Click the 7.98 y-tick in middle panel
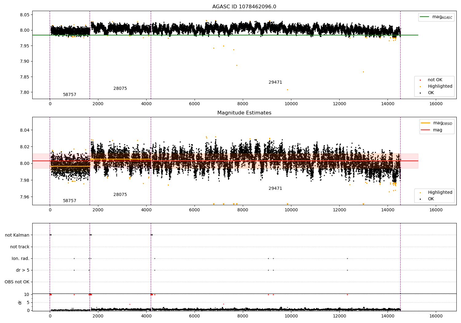Viewport: 461px width, 323px height. click(25, 181)
